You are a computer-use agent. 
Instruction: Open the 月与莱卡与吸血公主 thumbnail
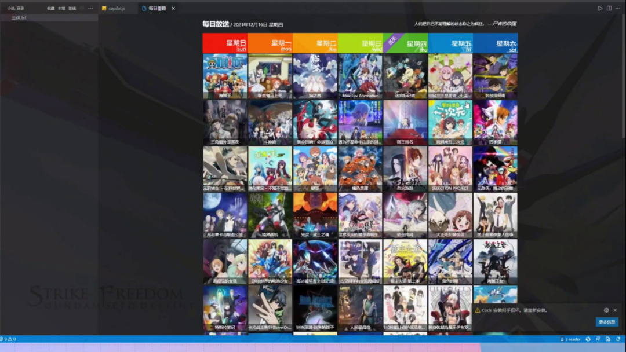coord(225,215)
